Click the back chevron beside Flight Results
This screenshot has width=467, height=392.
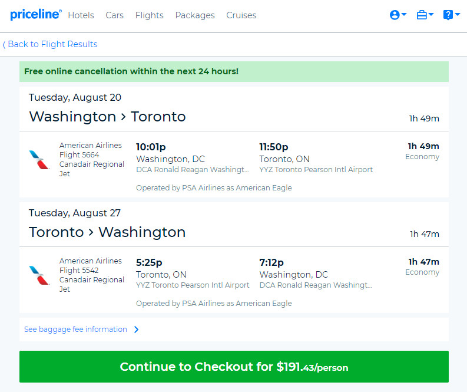click(x=4, y=45)
